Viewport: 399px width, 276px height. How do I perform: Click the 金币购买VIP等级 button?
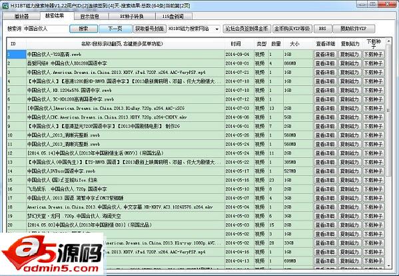pos(292,29)
